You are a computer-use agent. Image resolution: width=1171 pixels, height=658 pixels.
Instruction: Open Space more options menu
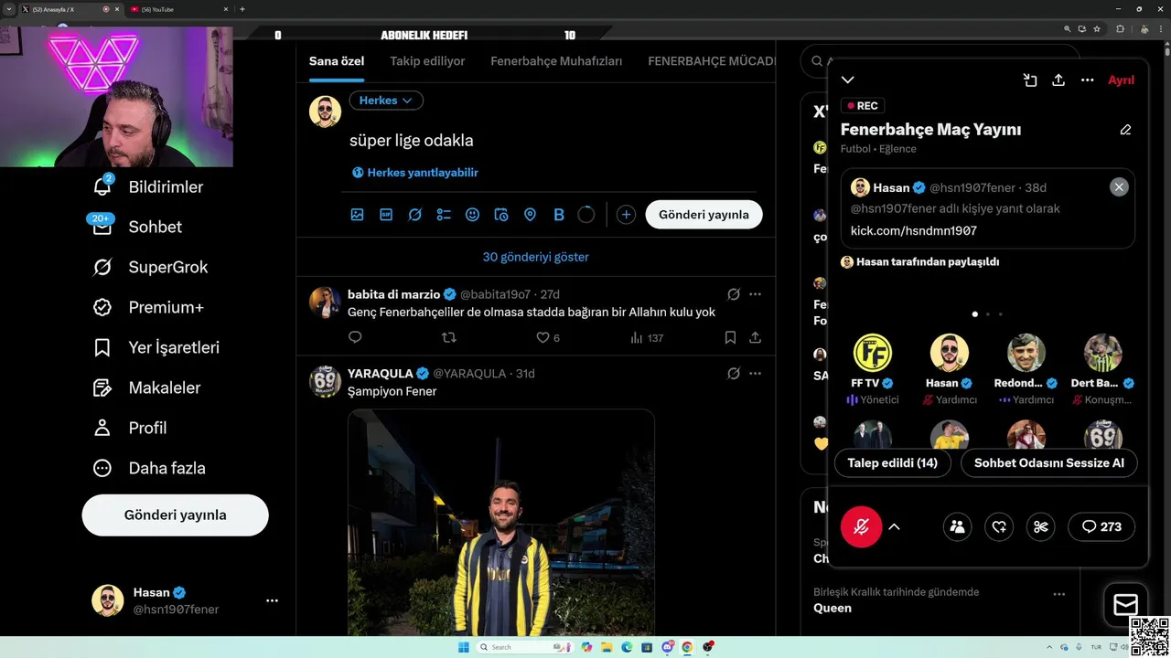click(x=1087, y=80)
